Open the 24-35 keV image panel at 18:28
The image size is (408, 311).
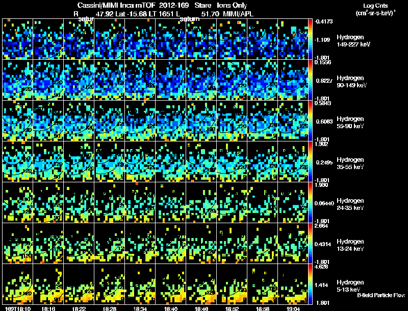[109, 203]
